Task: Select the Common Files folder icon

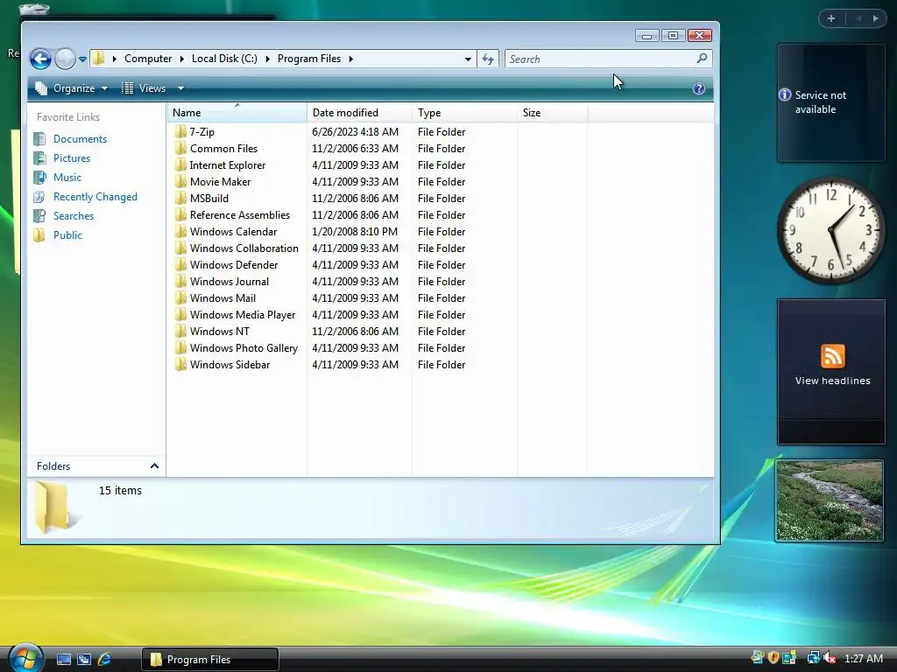Action: (x=180, y=148)
